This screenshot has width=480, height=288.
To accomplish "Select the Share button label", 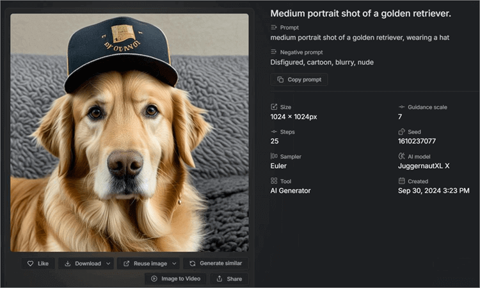I will [234, 279].
